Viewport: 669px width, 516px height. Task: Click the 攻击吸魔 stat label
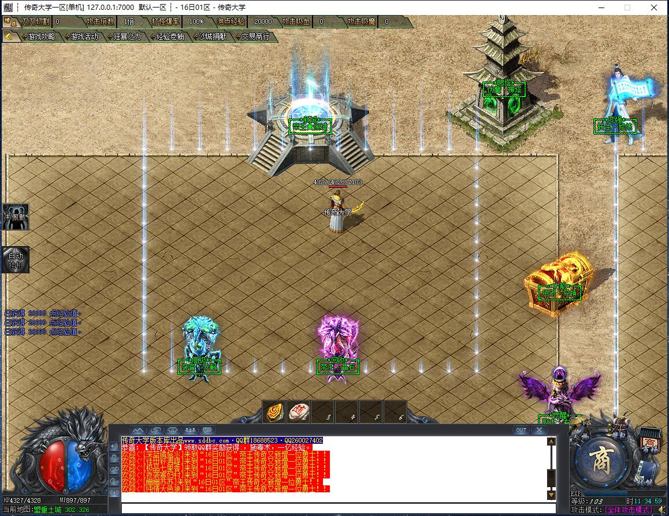362,21
